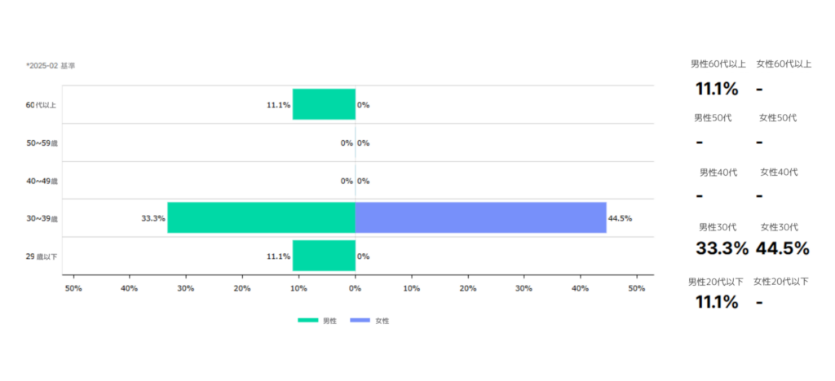Select the 男性50代 stat heading
This screenshot has height=381, width=835.
tap(713, 117)
